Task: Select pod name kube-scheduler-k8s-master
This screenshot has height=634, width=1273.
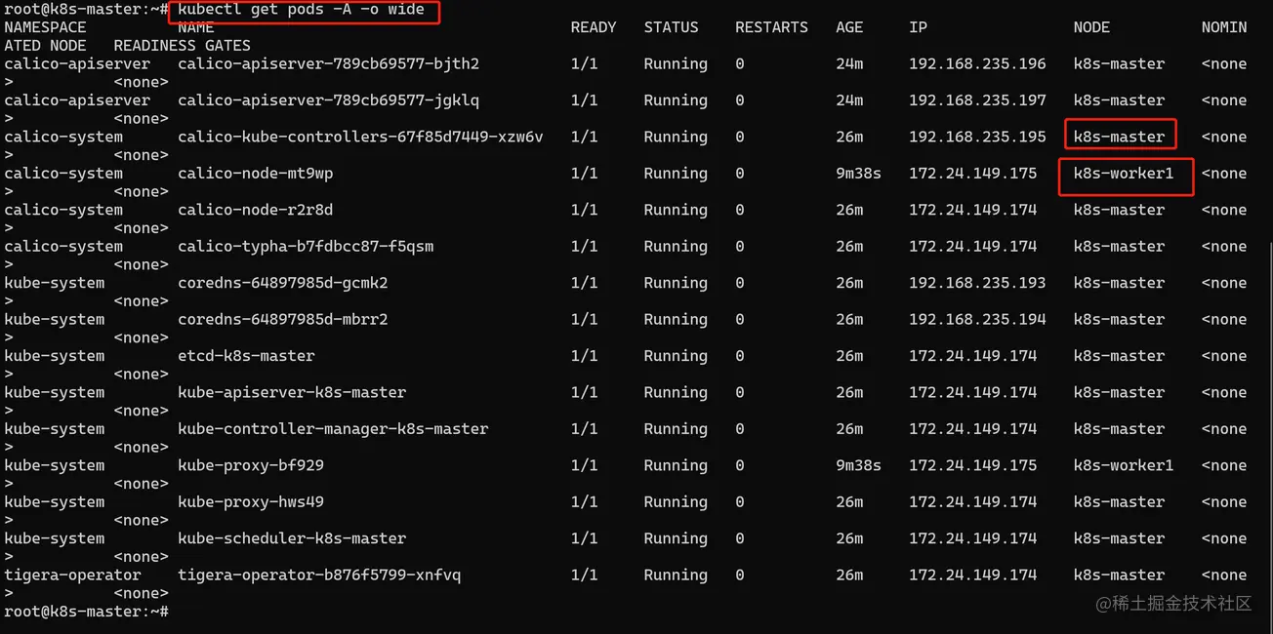Action: pos(292,538)
